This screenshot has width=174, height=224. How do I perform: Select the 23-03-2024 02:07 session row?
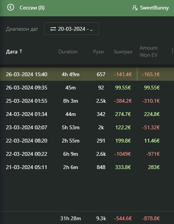[87, 127]
